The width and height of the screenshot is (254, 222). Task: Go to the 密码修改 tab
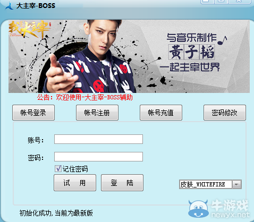pos(225,113)
